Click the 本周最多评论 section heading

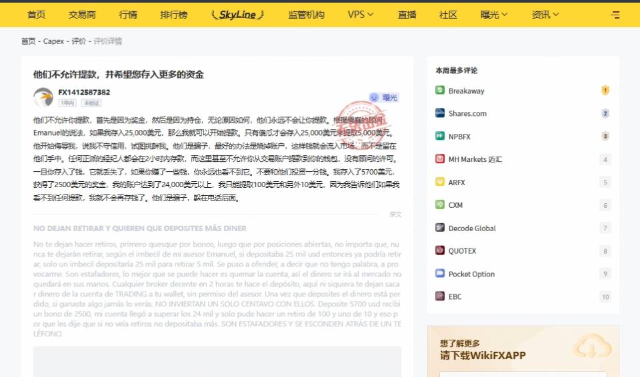456,70
